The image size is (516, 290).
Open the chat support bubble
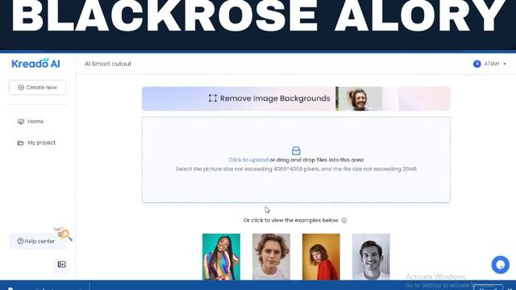500,265
